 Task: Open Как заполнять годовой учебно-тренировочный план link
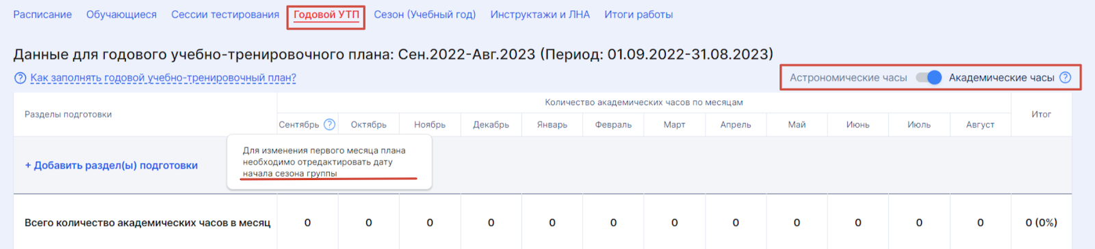point(163,78)
